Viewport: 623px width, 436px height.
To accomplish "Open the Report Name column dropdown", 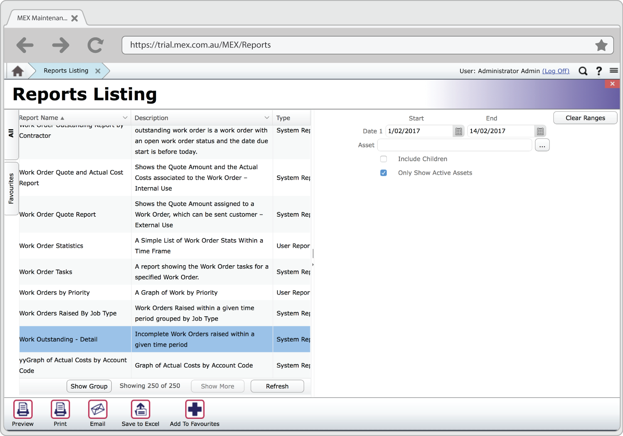I will [125, 118].
